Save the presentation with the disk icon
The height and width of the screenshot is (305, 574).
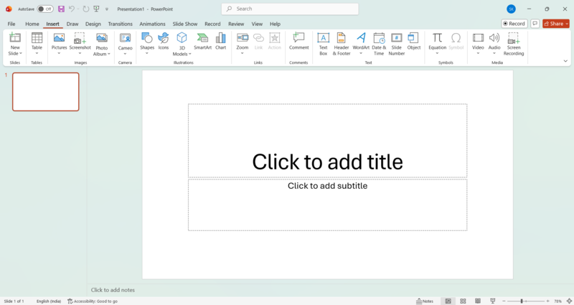[61, 9]
